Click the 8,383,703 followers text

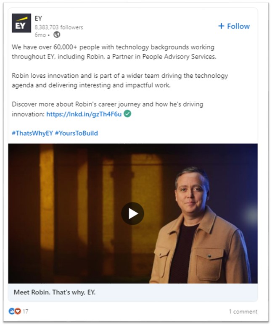pos(59,27)
